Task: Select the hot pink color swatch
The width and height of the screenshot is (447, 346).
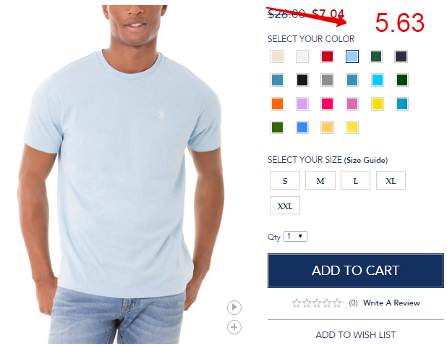Action: (x=327, y=104)
